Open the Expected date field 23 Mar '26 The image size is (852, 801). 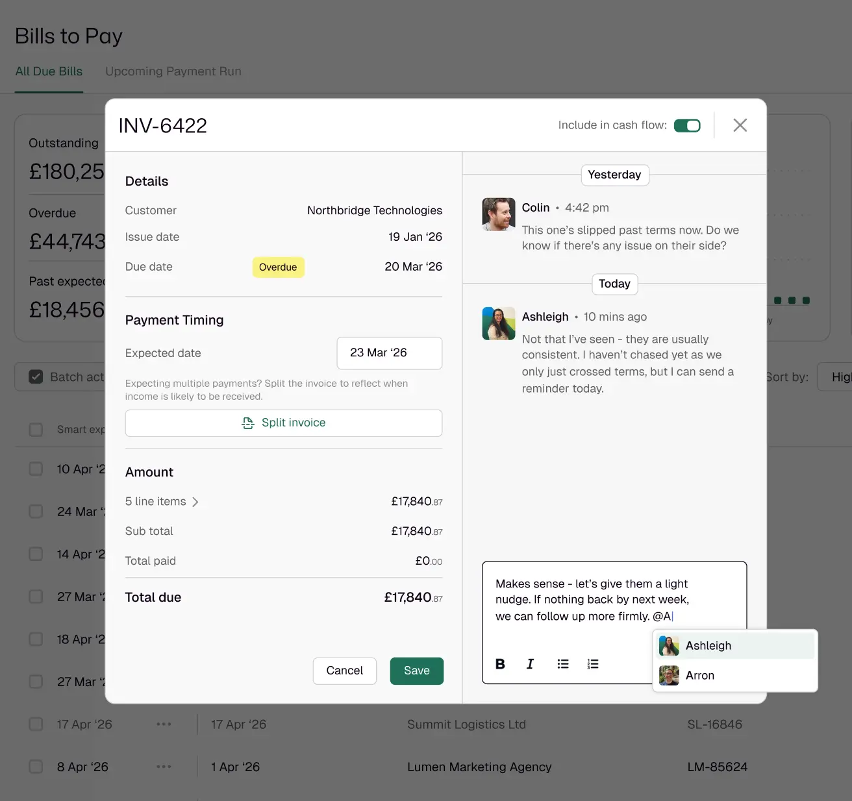click(x=390, y=353)
